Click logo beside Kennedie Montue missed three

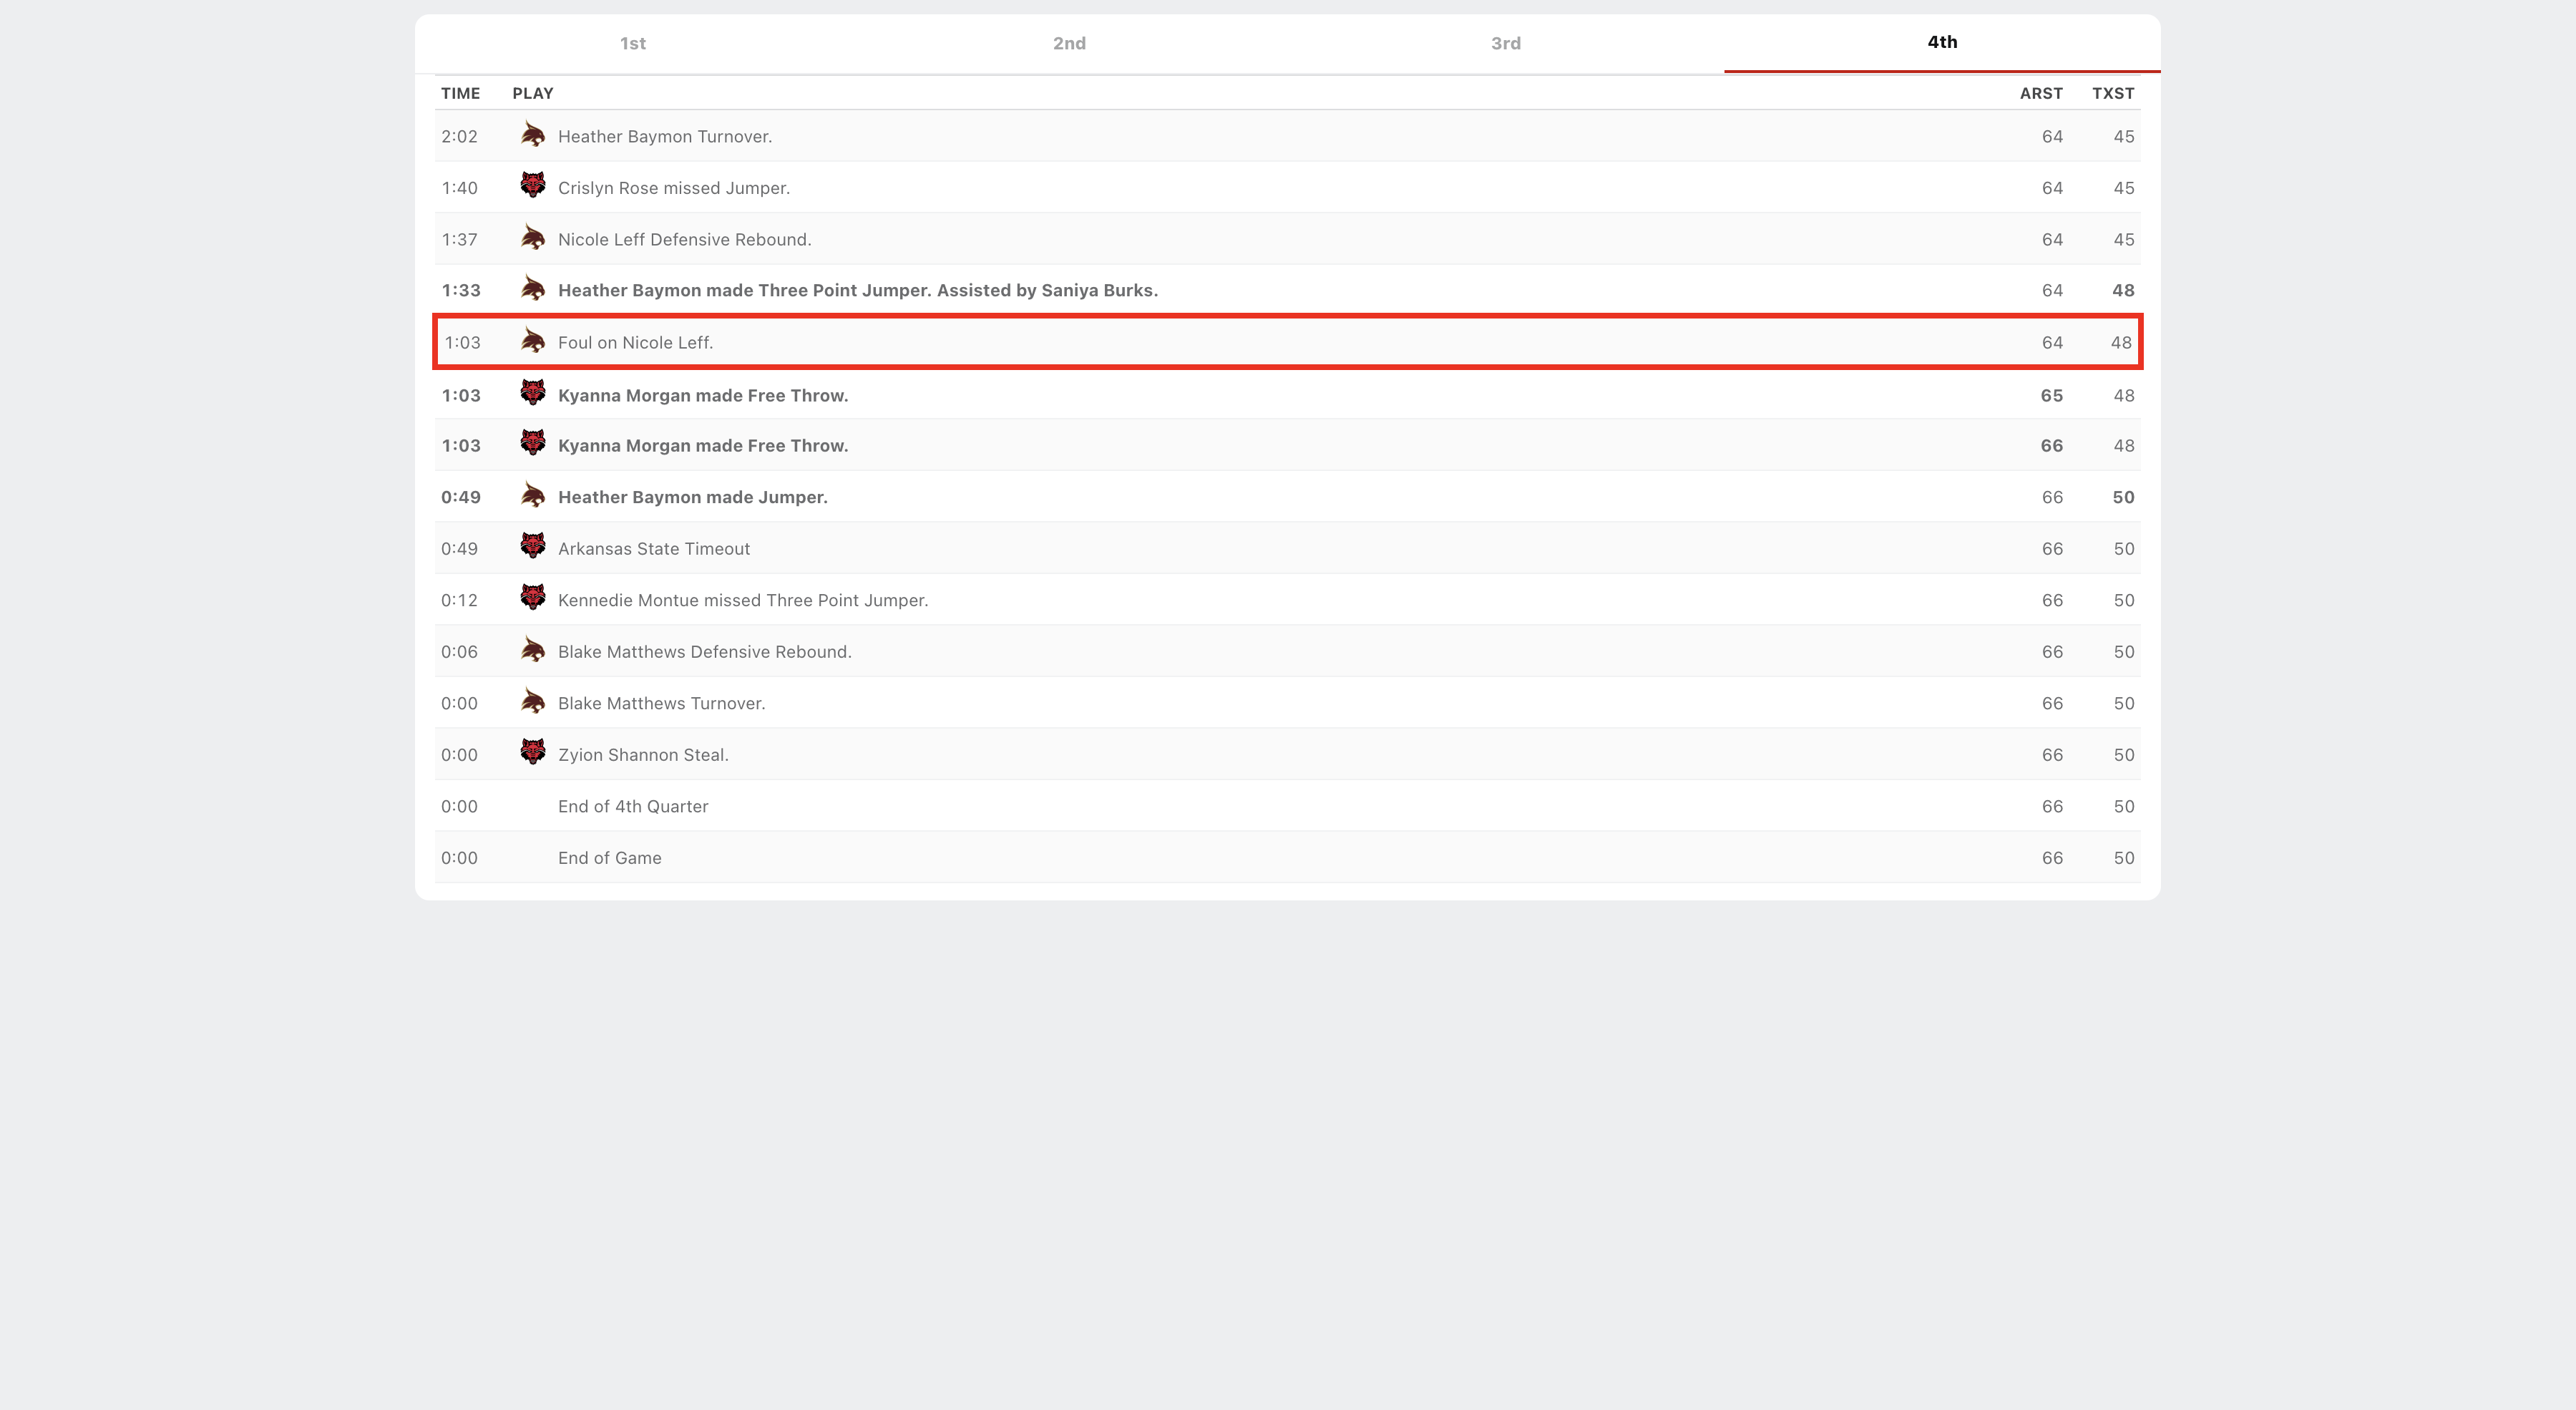pyautogui.click(x=533, y=598)
